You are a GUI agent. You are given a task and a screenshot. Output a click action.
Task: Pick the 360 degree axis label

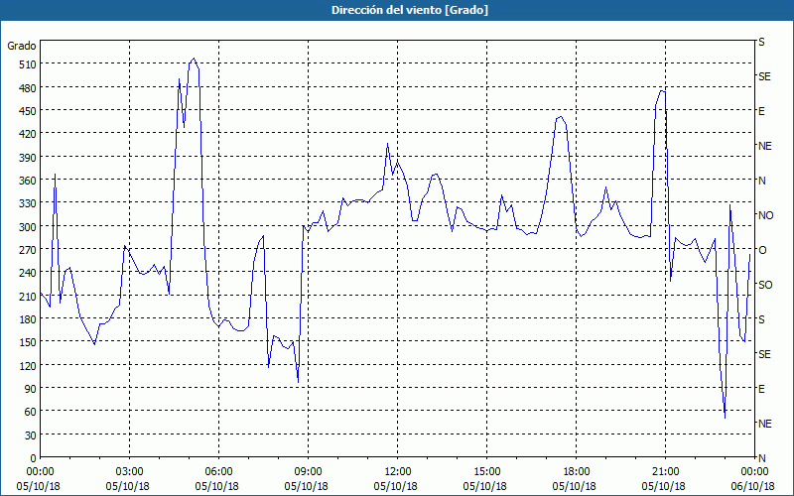click(x=29, y=181)
